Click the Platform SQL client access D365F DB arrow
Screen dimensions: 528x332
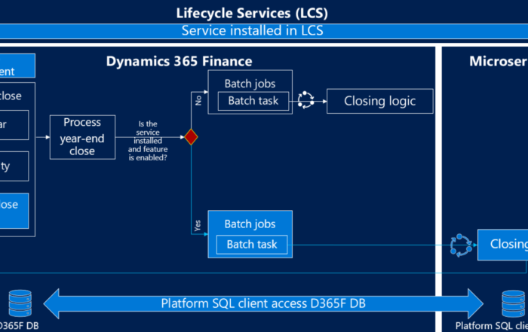click(263, 303)
